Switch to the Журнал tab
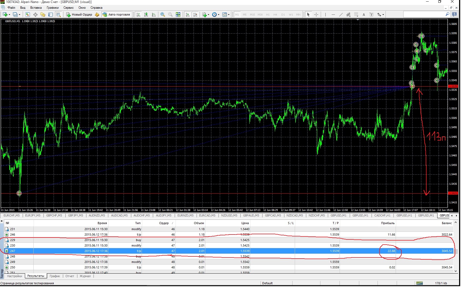This screenshot has width=461, height=287. 85,276
